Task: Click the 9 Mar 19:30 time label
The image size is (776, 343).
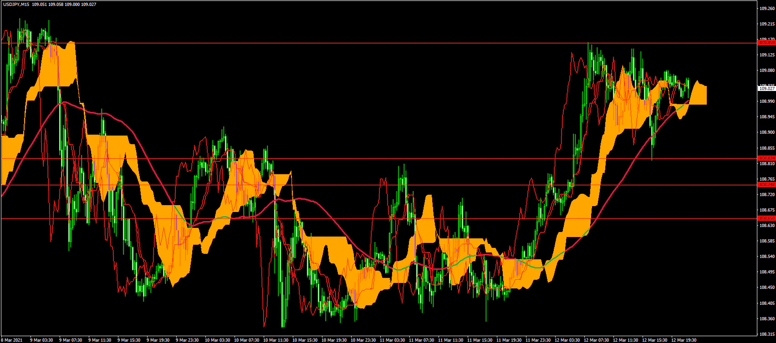Action: [x=158, y=340]
